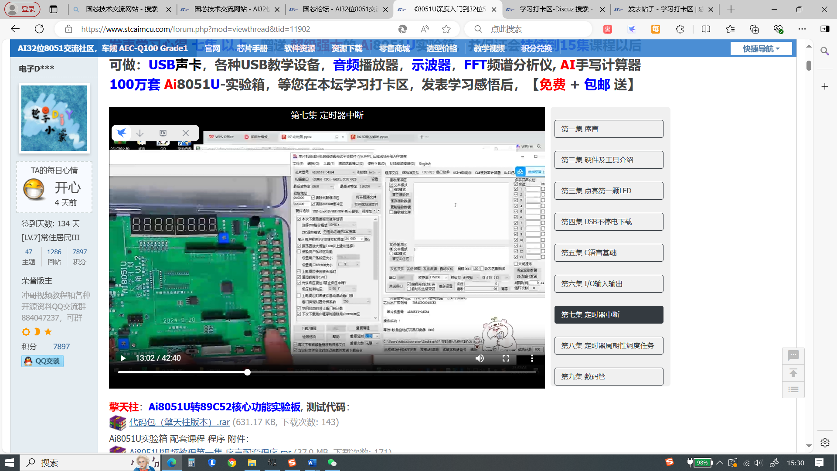
Task: Open the 电子DIY小家 user avatar
Action: click(x=54, y=118)
